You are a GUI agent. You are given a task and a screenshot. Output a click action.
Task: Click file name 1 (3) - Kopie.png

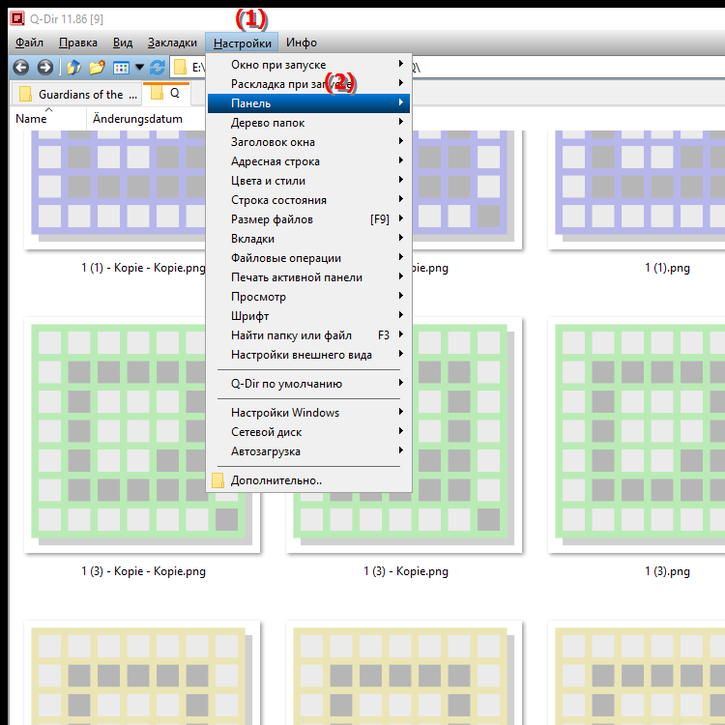tap(405, 571)
